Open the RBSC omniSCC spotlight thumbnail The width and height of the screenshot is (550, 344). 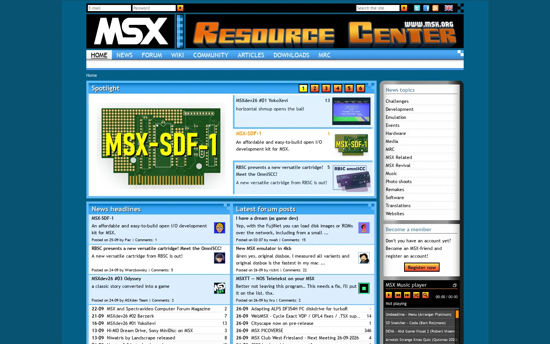(x=351, y=178)
